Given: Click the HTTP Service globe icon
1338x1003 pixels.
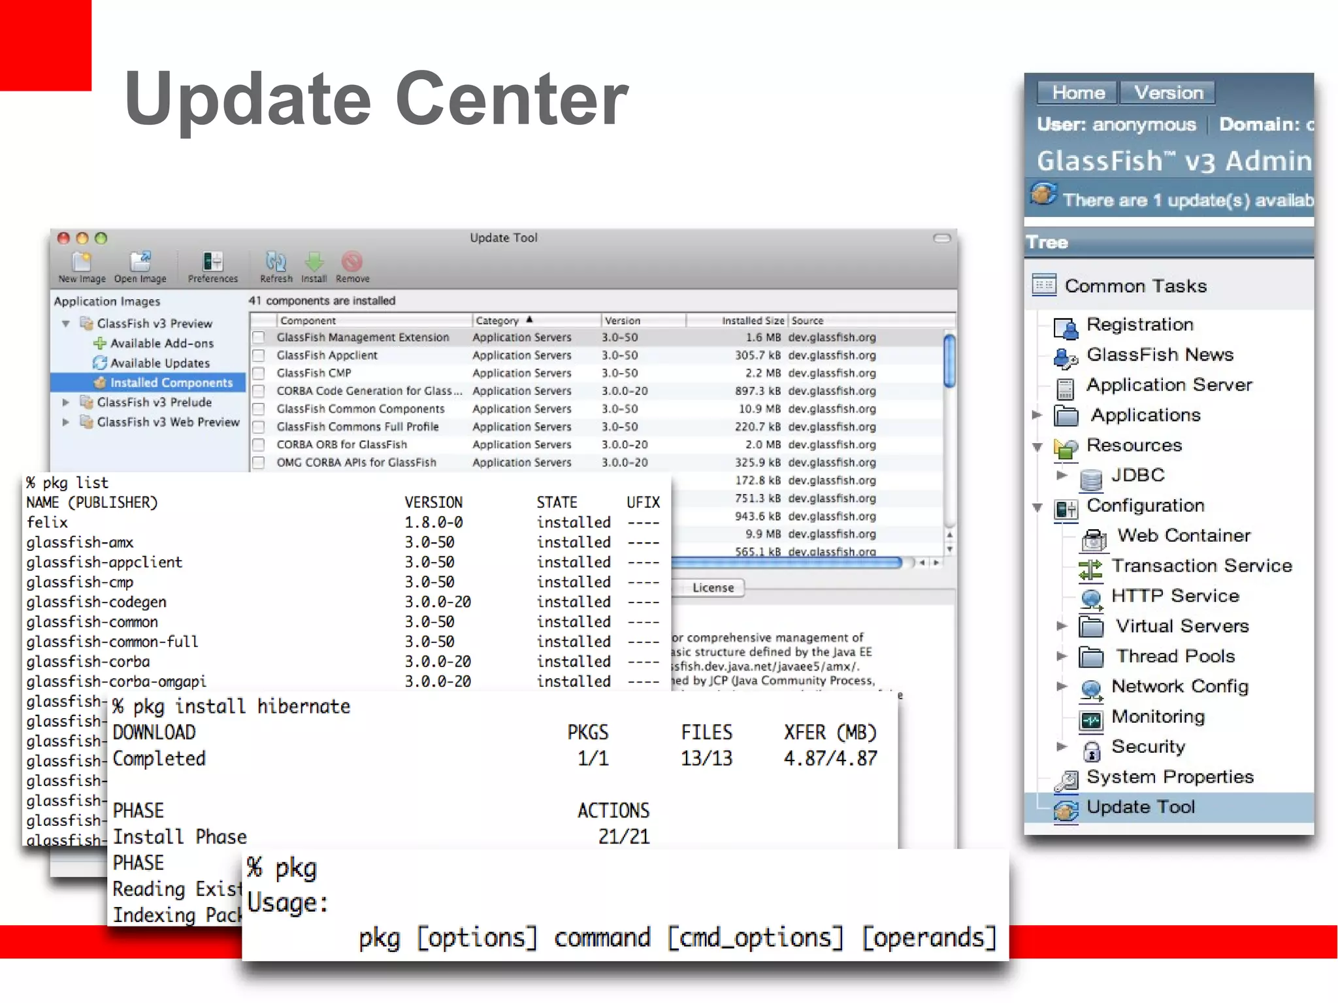Looking at the screenshot, I should (1090, 599).
